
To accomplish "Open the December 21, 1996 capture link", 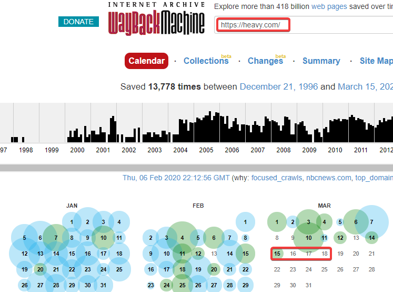I will click(x=279, y=86).
